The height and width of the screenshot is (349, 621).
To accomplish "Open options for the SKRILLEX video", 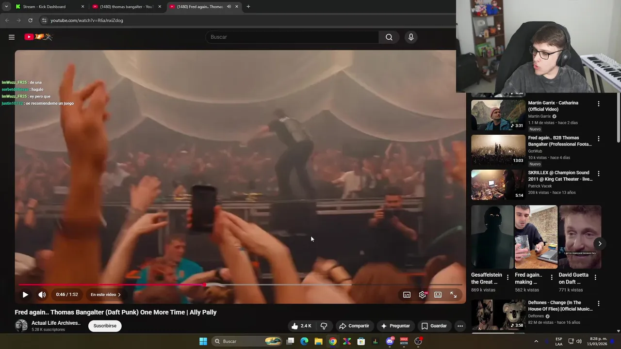I will click(x=598, y=174).
